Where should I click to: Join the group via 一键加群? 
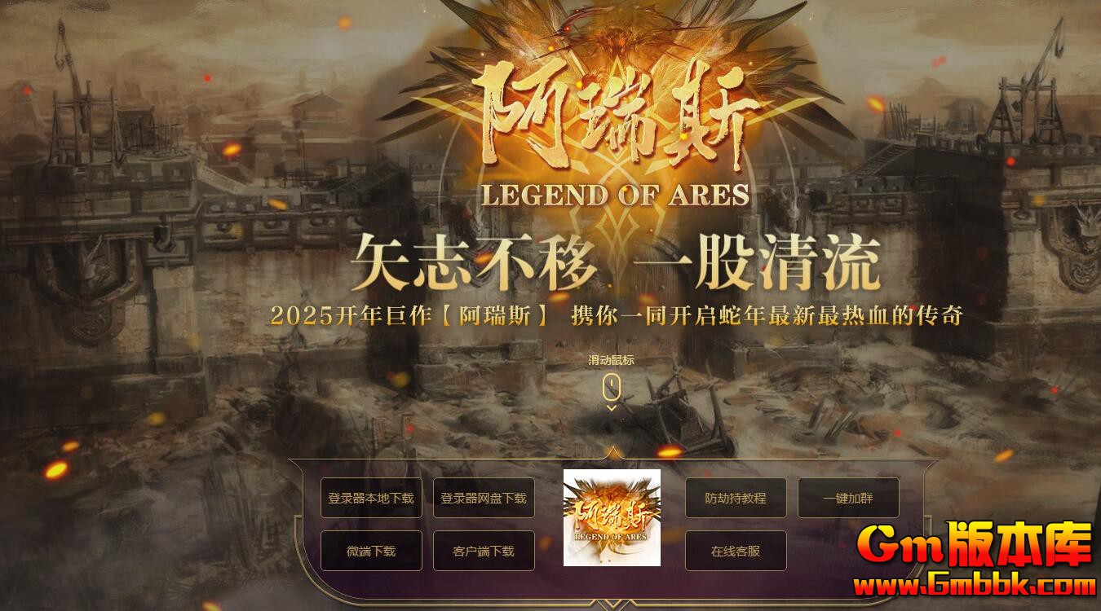pos(848,498)
